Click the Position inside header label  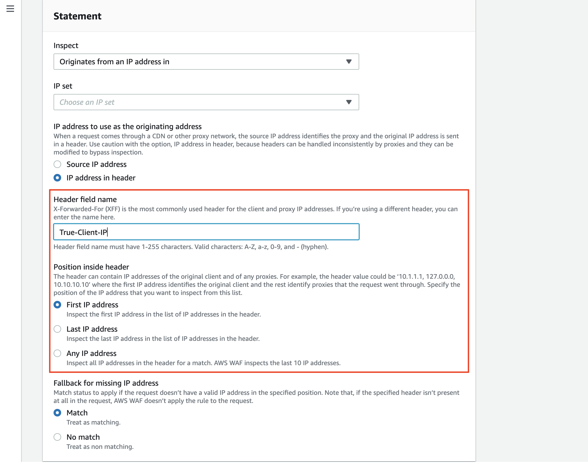(91, 267)
